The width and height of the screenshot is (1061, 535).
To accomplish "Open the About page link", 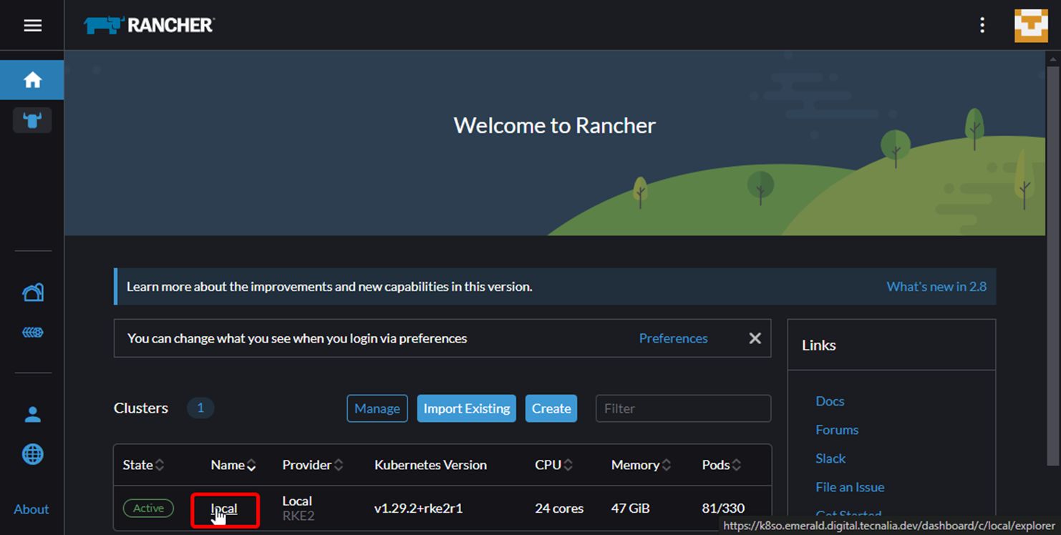I will pyautogui.click(x=32, y=509).
